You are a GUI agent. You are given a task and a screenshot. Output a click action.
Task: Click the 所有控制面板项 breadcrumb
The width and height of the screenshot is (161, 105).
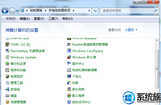[60, 10]
